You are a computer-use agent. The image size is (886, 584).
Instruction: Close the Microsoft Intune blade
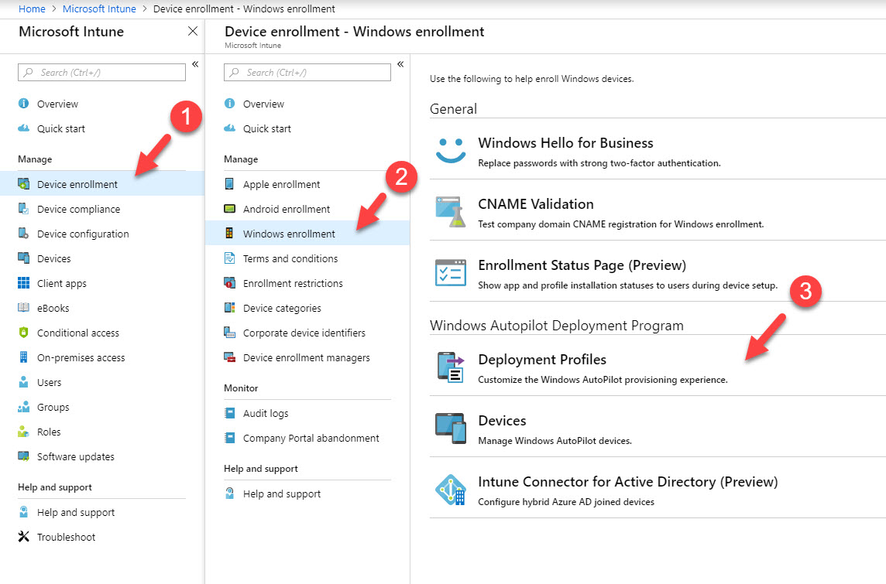tap(193, 31)
